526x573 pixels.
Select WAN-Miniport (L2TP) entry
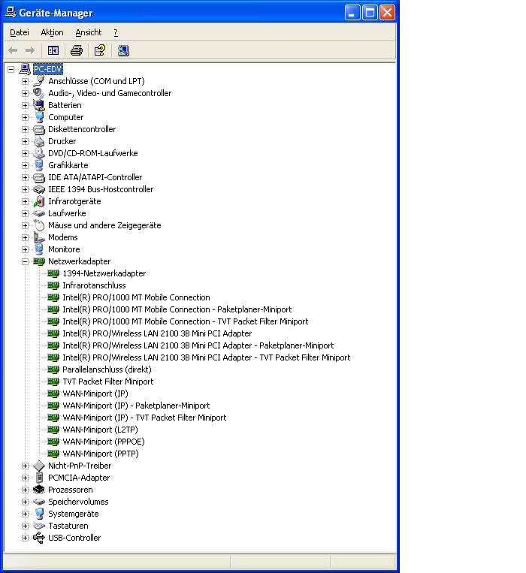coord(100,430)
